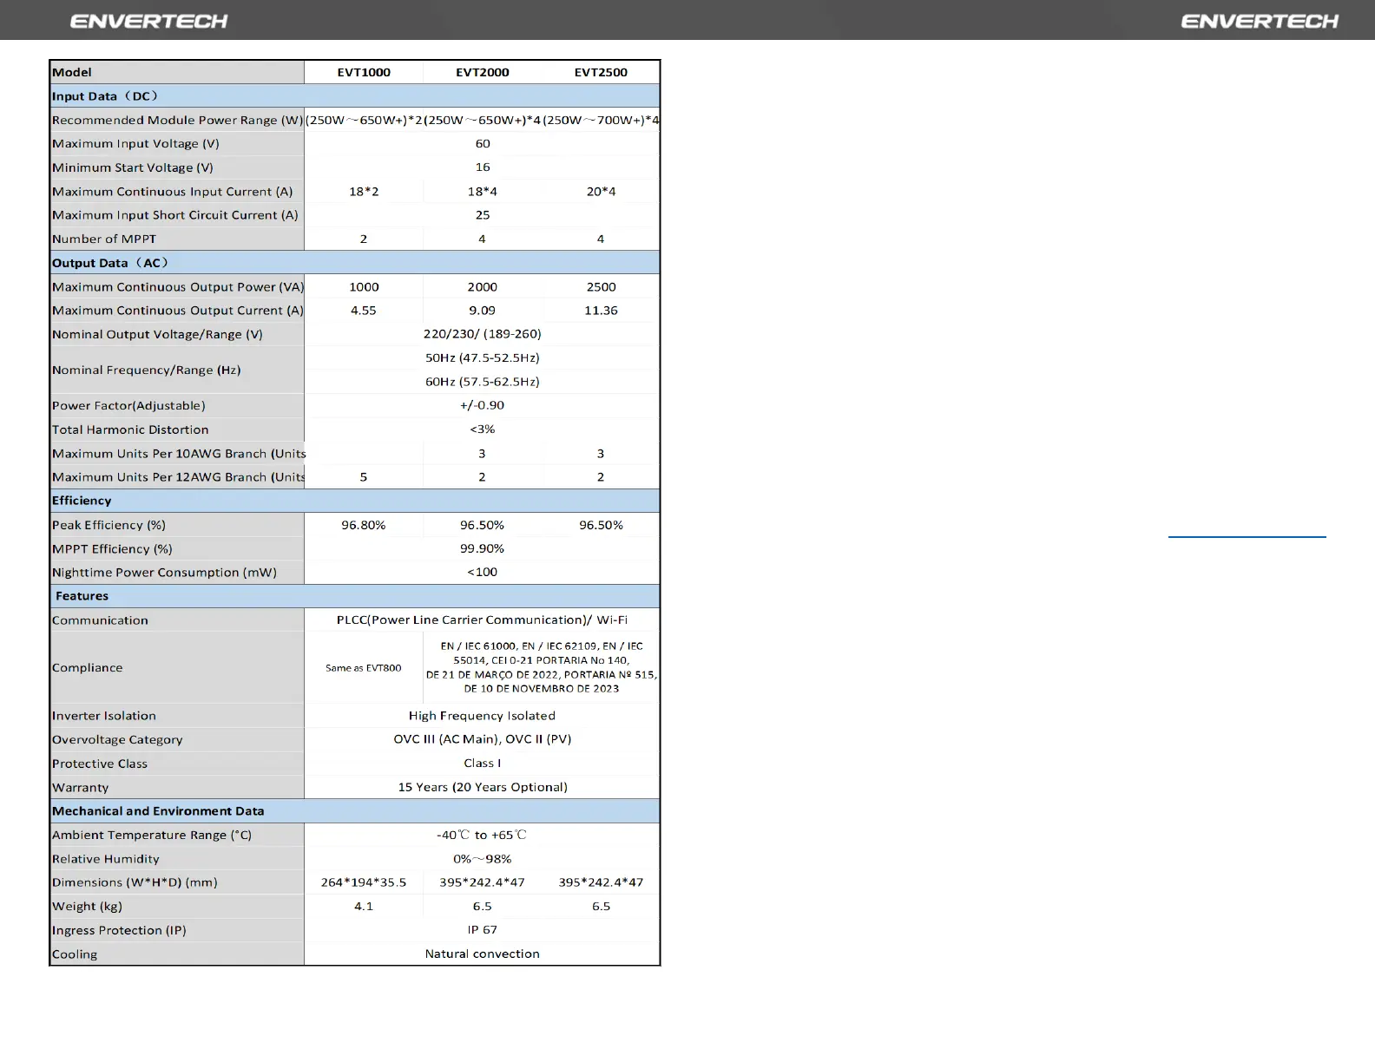Select the EVT1000 column header
Viewport: 1375px width, 1062px height.
click(364, 72)
